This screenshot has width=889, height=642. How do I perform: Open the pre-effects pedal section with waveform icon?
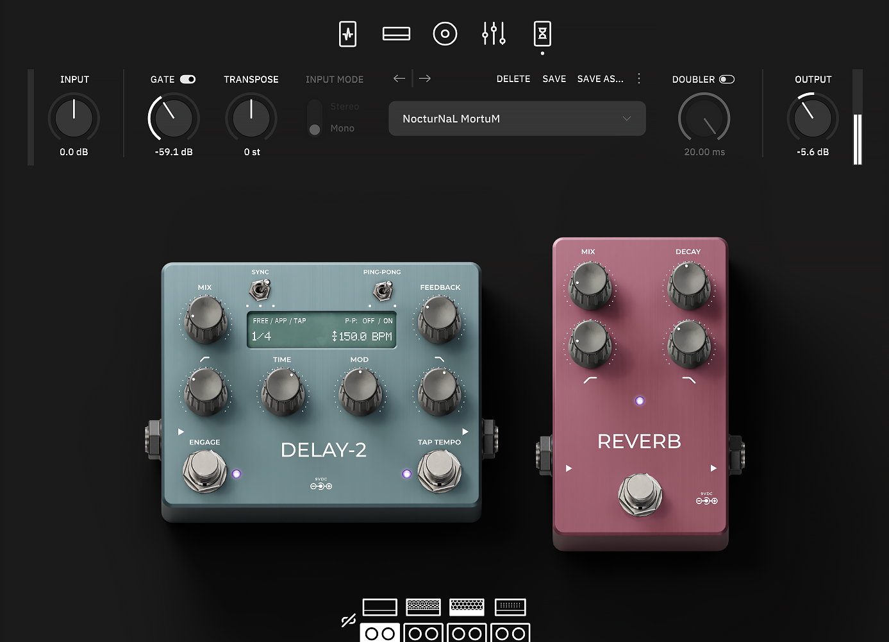pyautogui.click(x=347, y=34)
